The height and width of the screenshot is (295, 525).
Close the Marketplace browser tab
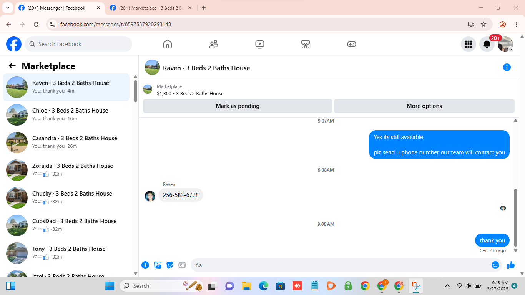tap(190, 8)
